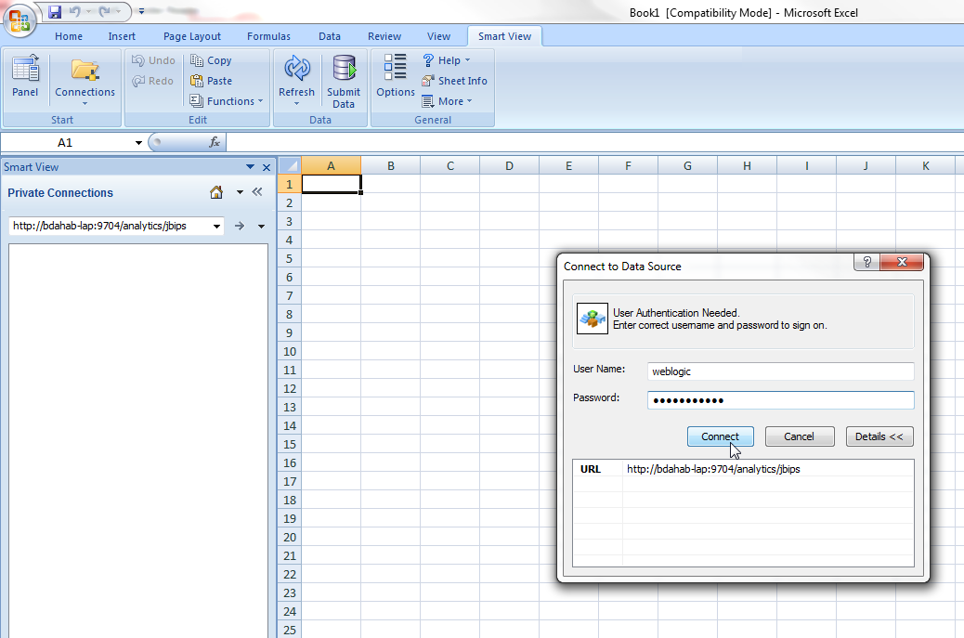Open the Smart View pane options arrow
This screenshot has height=638, width=964.
click(250, 166)
